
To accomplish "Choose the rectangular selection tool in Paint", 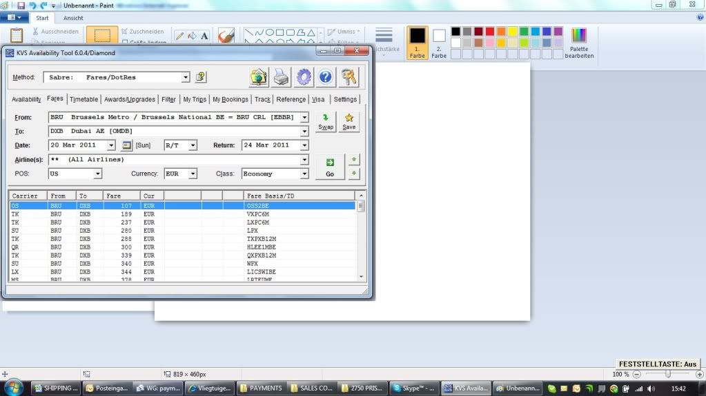I will (x=102, y=35).
